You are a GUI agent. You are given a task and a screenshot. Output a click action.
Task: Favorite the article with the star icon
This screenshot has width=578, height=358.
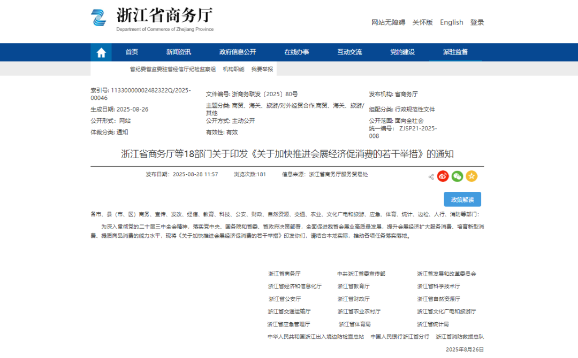[x=472, y=176]
